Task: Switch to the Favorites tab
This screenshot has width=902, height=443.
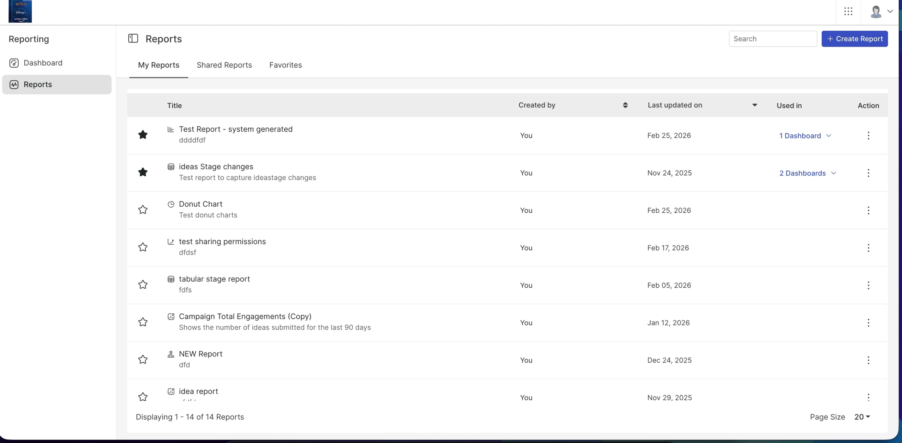Action: (285, 65)
